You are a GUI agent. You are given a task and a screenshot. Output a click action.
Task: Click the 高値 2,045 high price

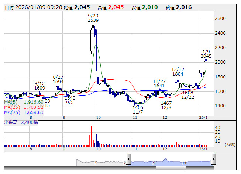(111, 7)
